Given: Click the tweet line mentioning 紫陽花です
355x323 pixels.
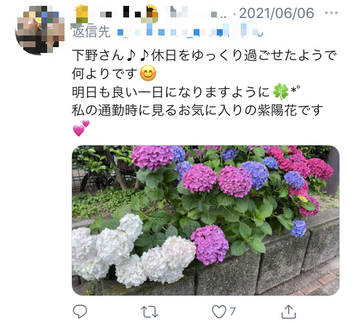Looking at the screenshot, I should pyautogui.click(x=198, y=110).
